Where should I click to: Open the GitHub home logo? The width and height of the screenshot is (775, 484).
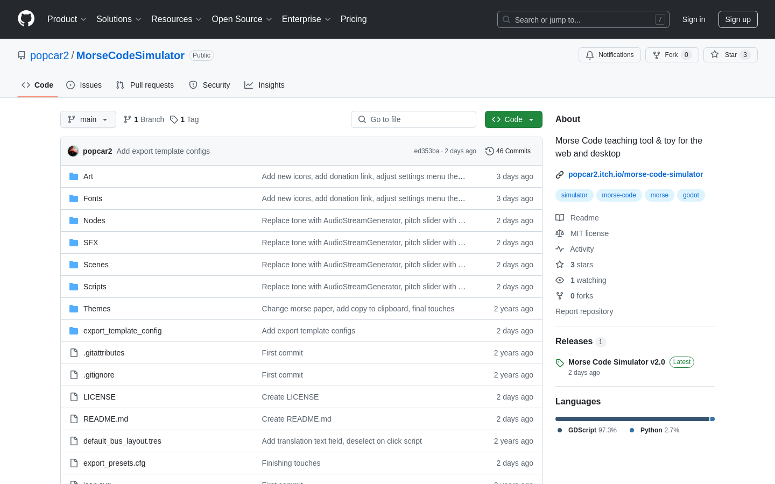26,19
